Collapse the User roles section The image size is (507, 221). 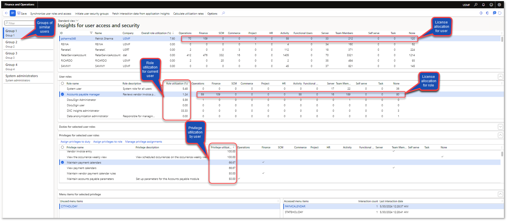pos(501,77)
